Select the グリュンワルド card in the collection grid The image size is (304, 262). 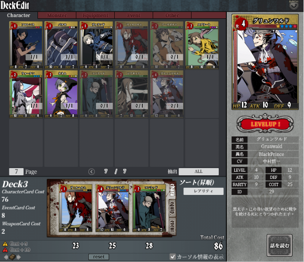(167, 94)
